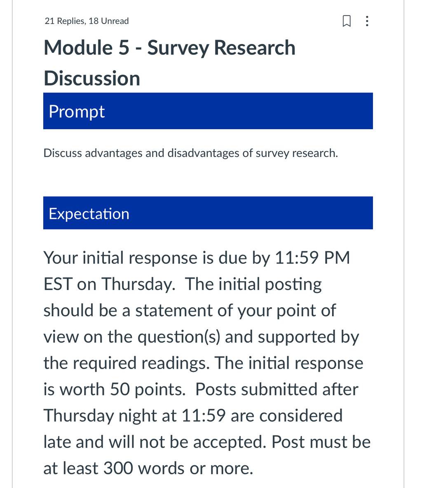Click the "21 Replies" count text

point(65,21)
